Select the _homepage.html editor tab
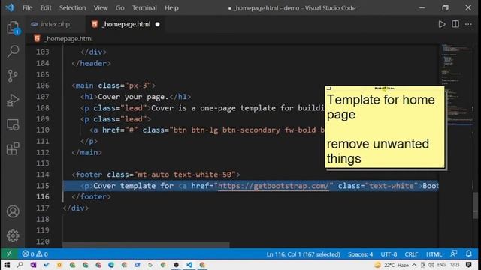The image size is (481, 270). (126, 24)
